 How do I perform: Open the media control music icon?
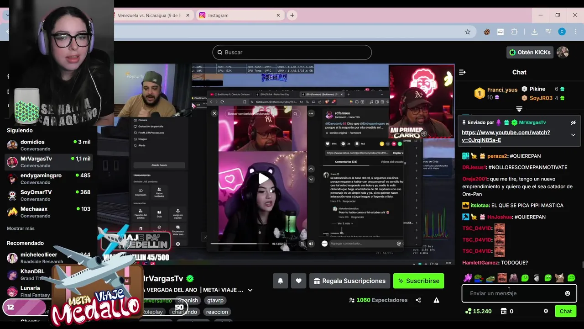pos(548,32)
